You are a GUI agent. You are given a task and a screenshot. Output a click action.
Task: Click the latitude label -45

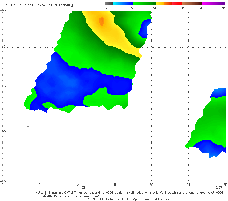[3, 47]
